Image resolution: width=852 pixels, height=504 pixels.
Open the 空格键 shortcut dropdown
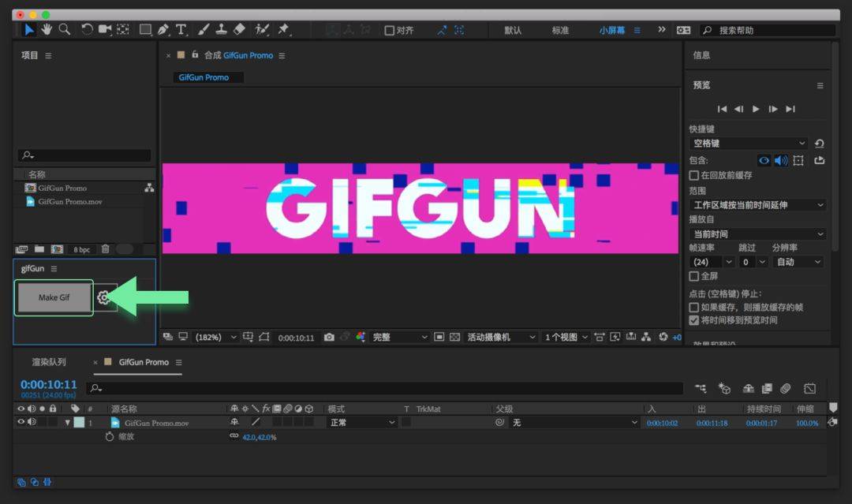pyautogui.click(x=748, y=143)
